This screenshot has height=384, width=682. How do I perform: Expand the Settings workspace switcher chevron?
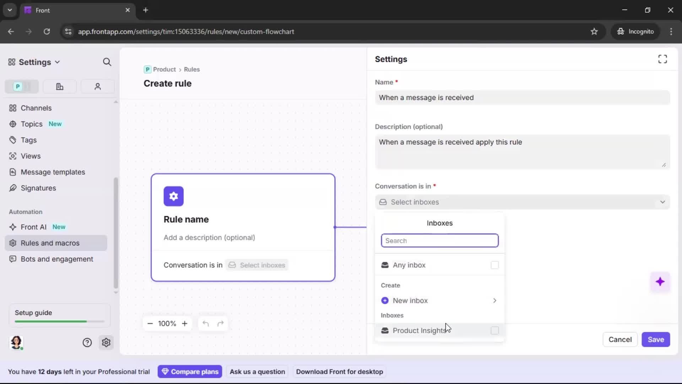tap(58, 62)
